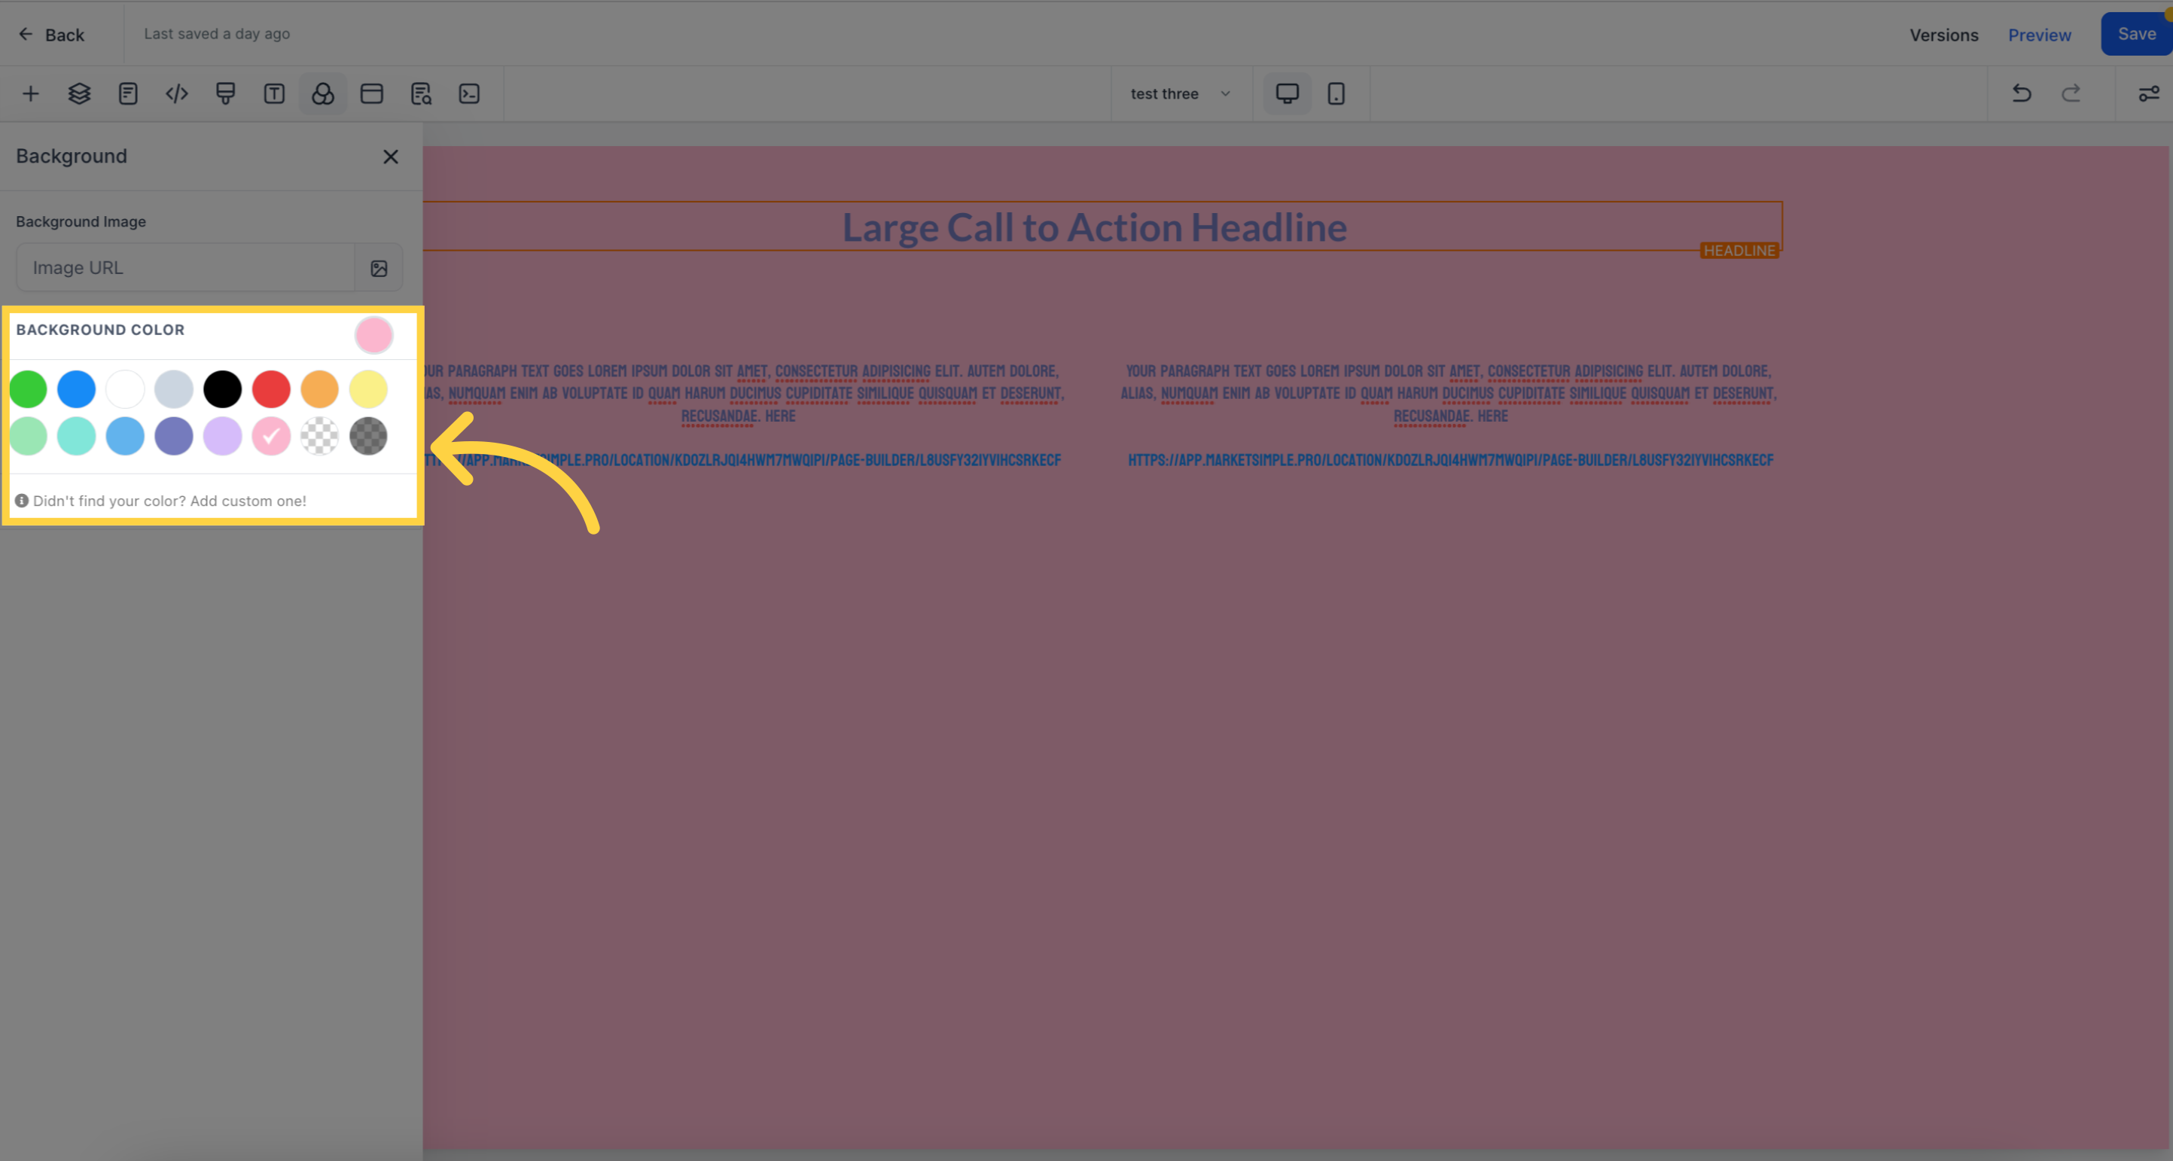Viewport: 2173px width, 1161px height.
Task: Click the add element plus icon
Action: click(30, 93)
